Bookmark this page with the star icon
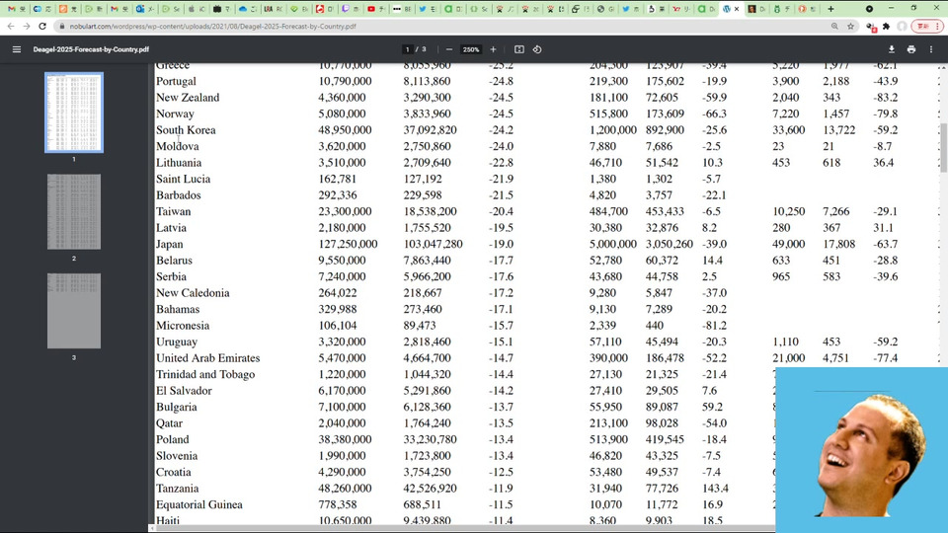 point(850,27)
